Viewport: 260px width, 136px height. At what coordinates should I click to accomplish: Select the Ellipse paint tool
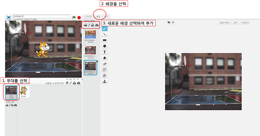point(105,46)
